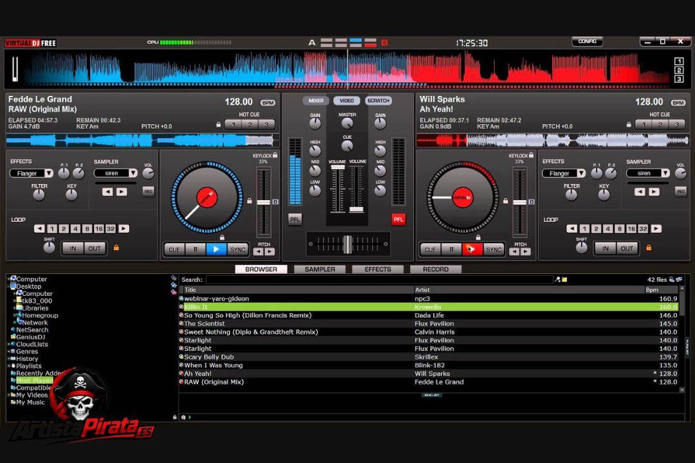Toggle left deck keylock padlock
The image size is (695, 463).
pos(275,155)
